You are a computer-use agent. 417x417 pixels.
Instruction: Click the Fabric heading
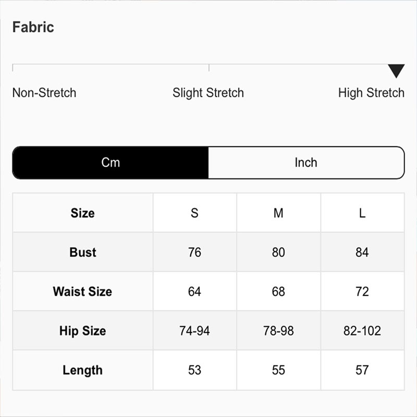click(x=33, y=27)
